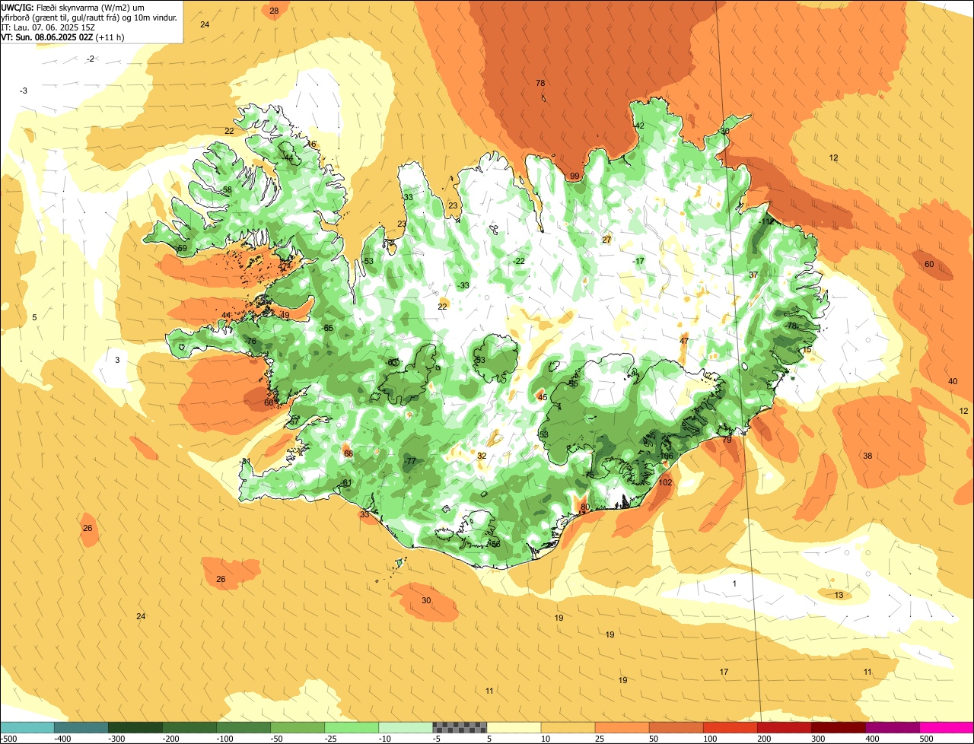
Task: Click the value -65 in west Iceland
Action: (x=327, y=328)
